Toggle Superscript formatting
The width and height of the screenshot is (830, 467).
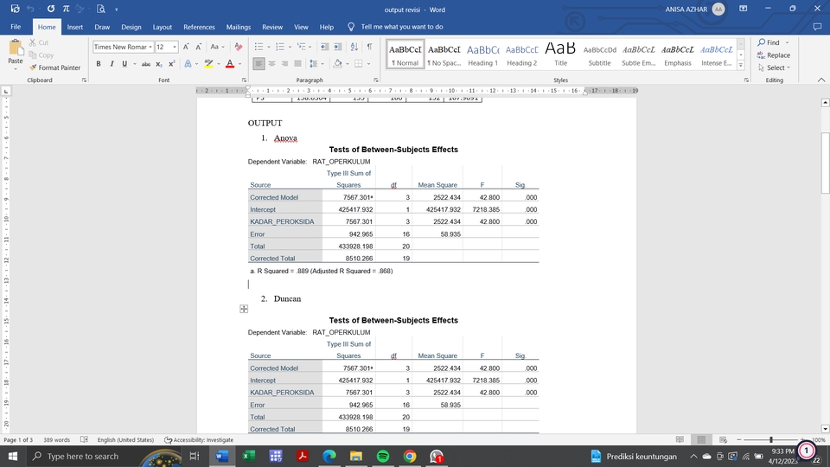(171, 63)
